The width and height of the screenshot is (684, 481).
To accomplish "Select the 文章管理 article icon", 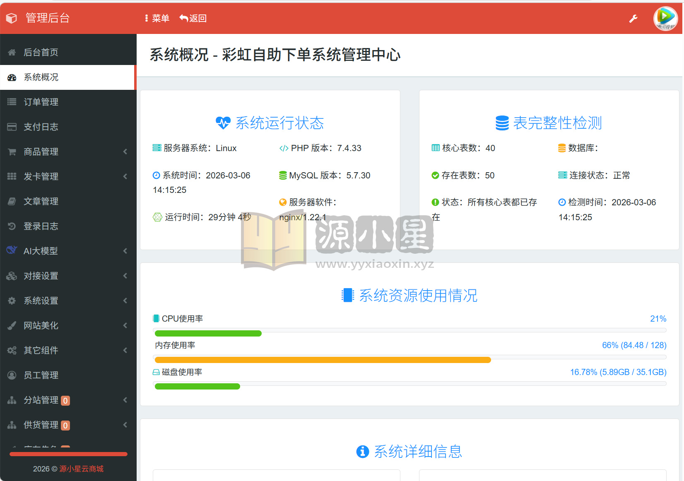I will pos(12,201).
